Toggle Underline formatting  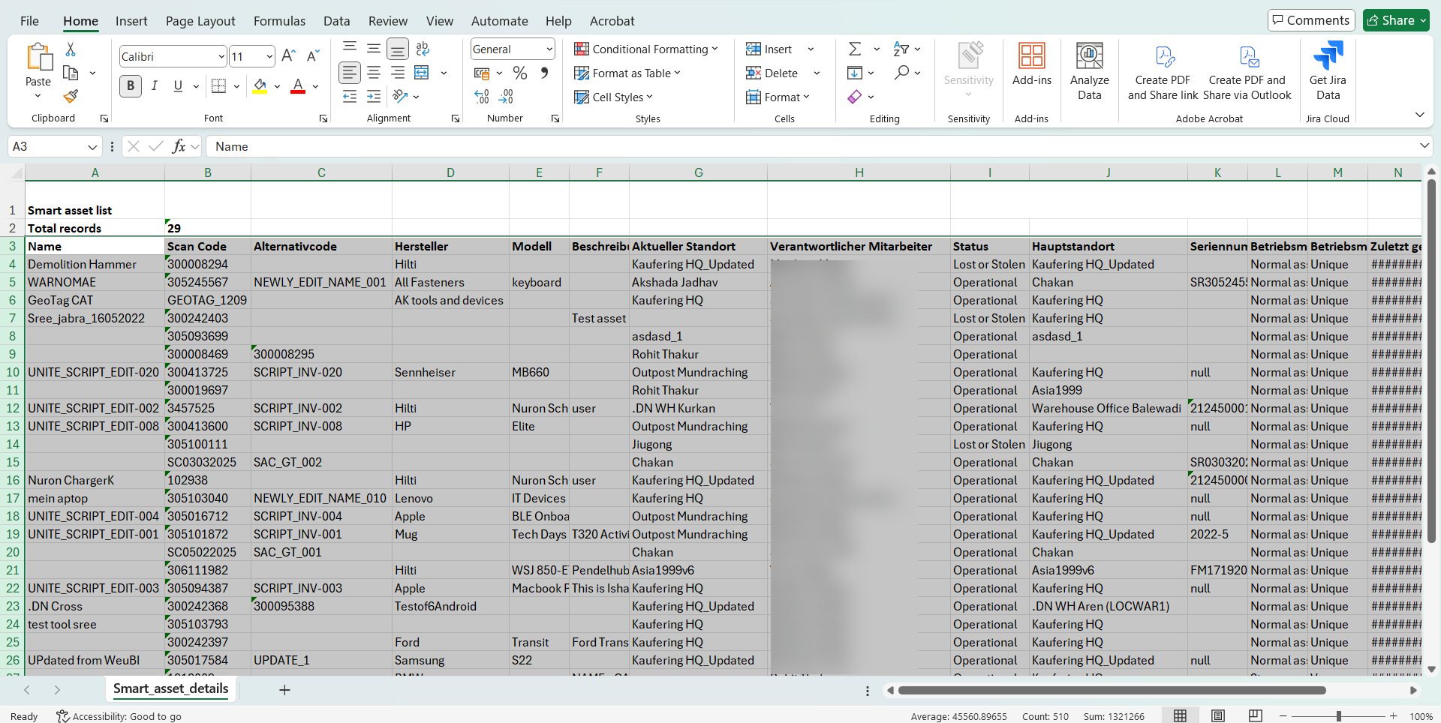coord(178,86)
